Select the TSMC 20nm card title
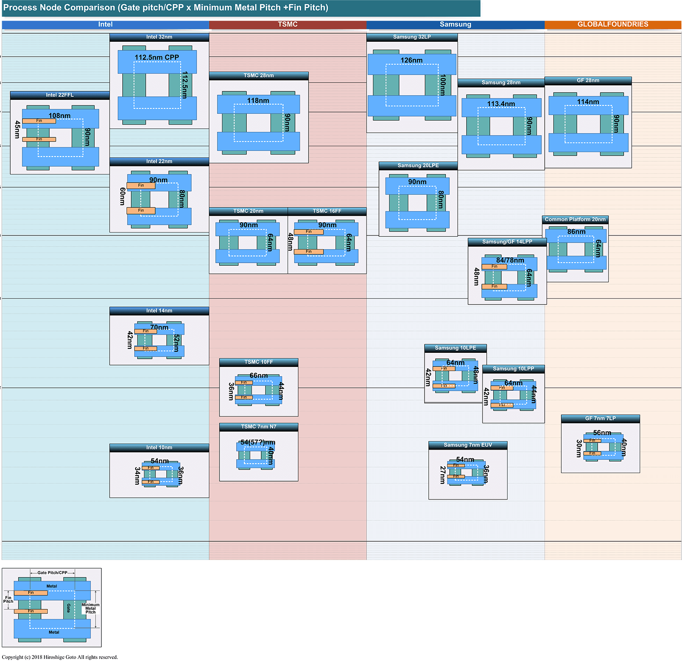 (x=249, y=212)
